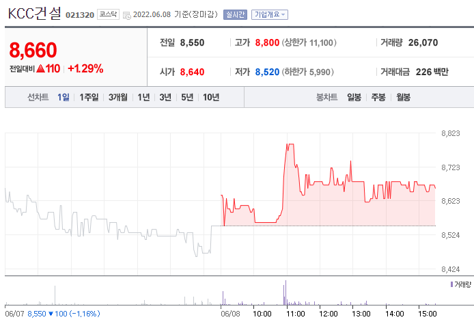The image size is (474, 326).
Task: Select the 1년 chart range
Action: [x=143, y=97]
